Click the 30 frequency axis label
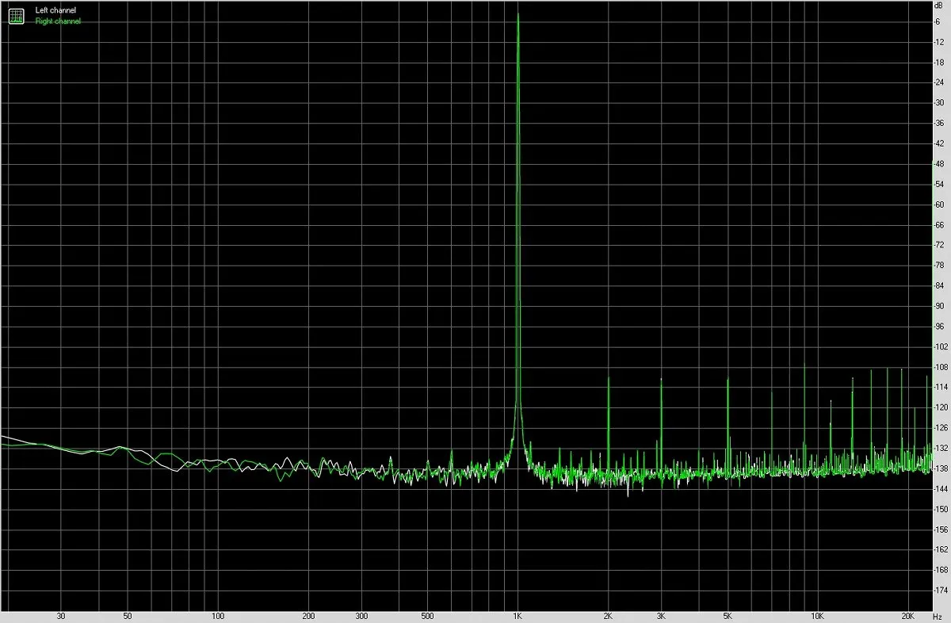The image size is (951, 623). point(61,615)
